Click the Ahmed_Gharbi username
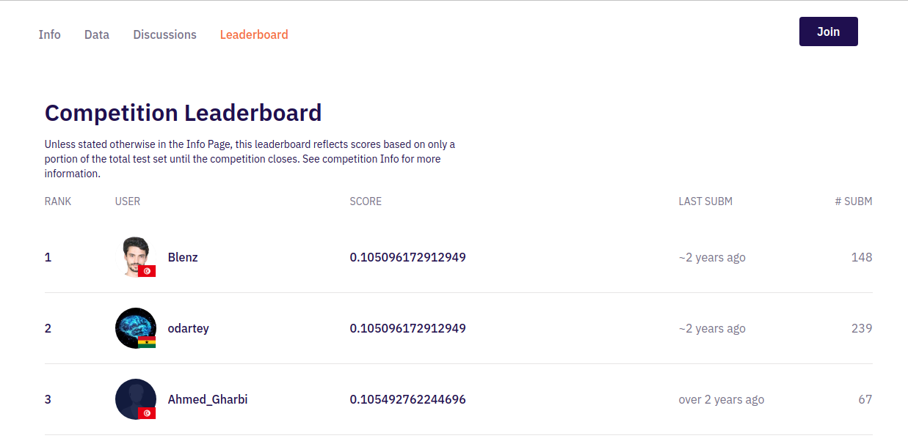 [x=208, y=399]
